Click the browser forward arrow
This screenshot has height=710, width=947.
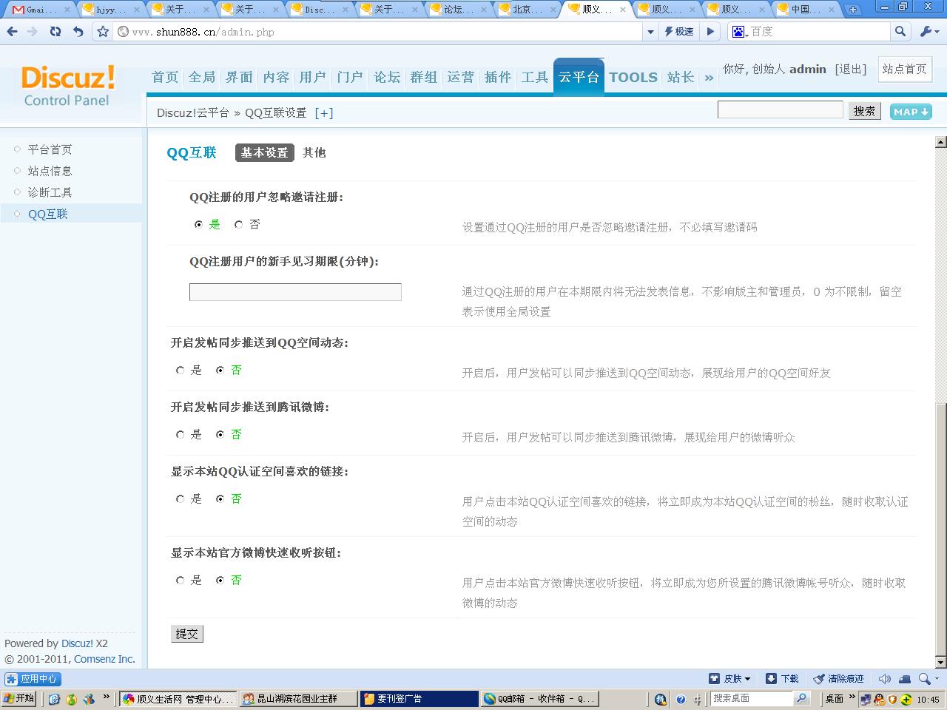[x=33, y=32]
